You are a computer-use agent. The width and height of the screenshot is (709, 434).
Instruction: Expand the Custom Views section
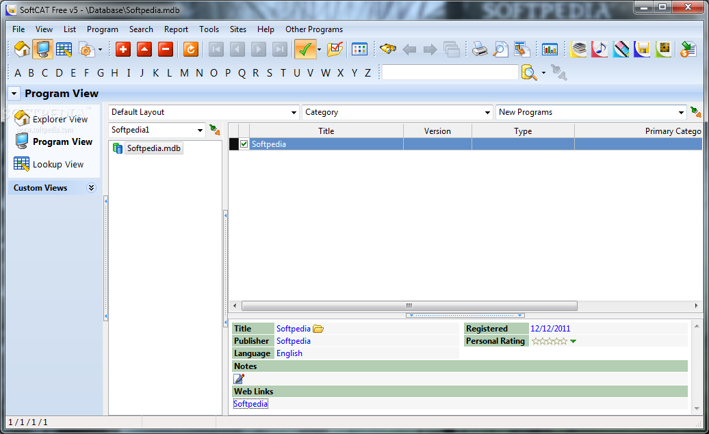pyautogui.click(x=91, y=188)
